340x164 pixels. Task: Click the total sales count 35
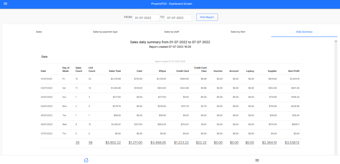point(78,142)
